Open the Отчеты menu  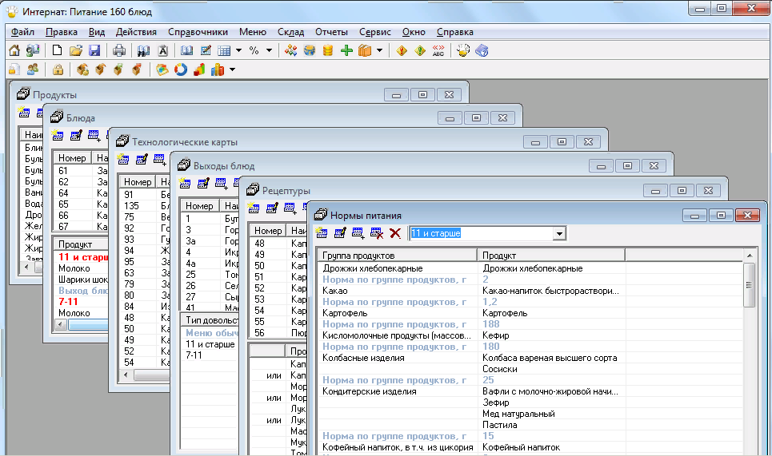coord(331,32)
